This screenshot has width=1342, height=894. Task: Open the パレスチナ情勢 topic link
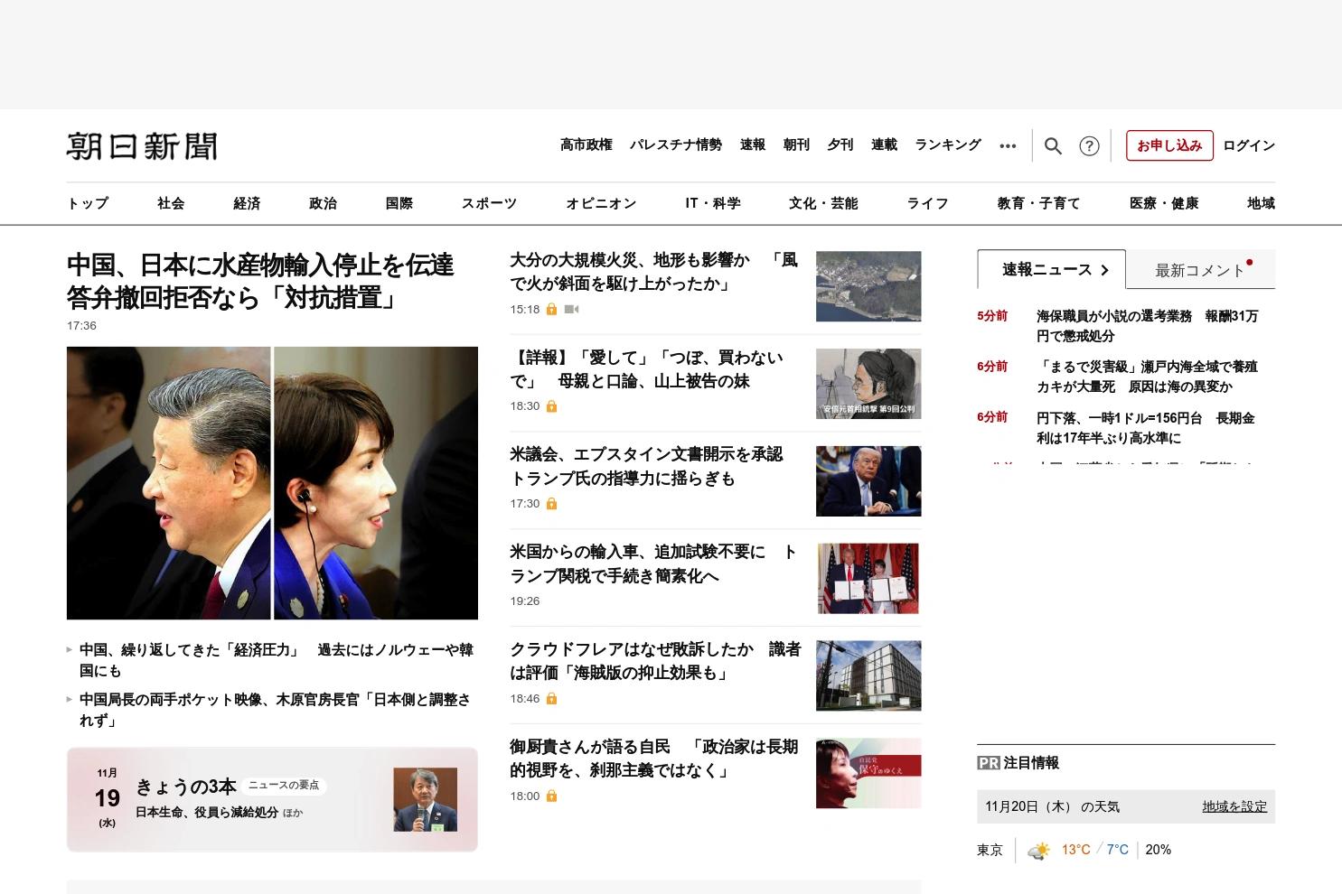coord(676,144)
